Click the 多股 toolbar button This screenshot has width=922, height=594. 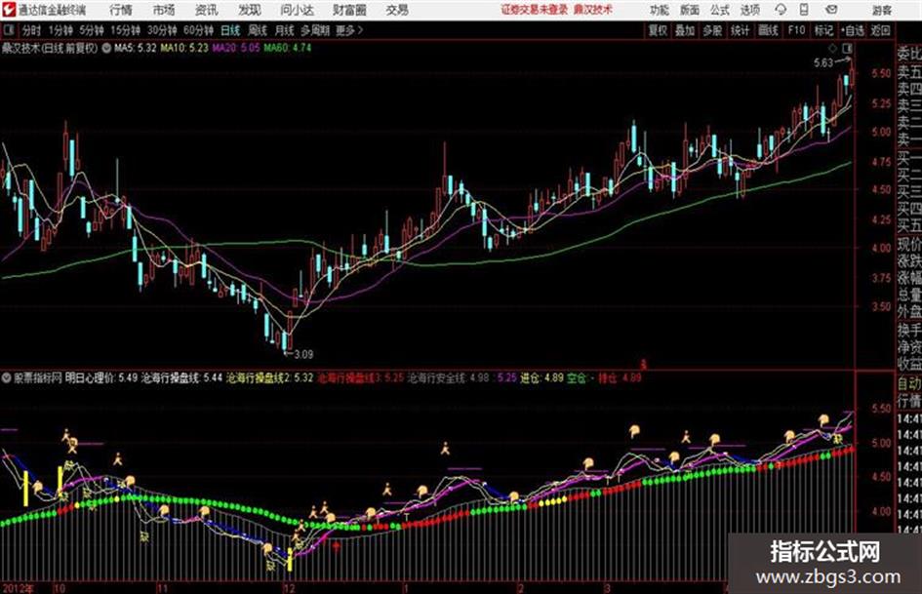tap(712, 30)
